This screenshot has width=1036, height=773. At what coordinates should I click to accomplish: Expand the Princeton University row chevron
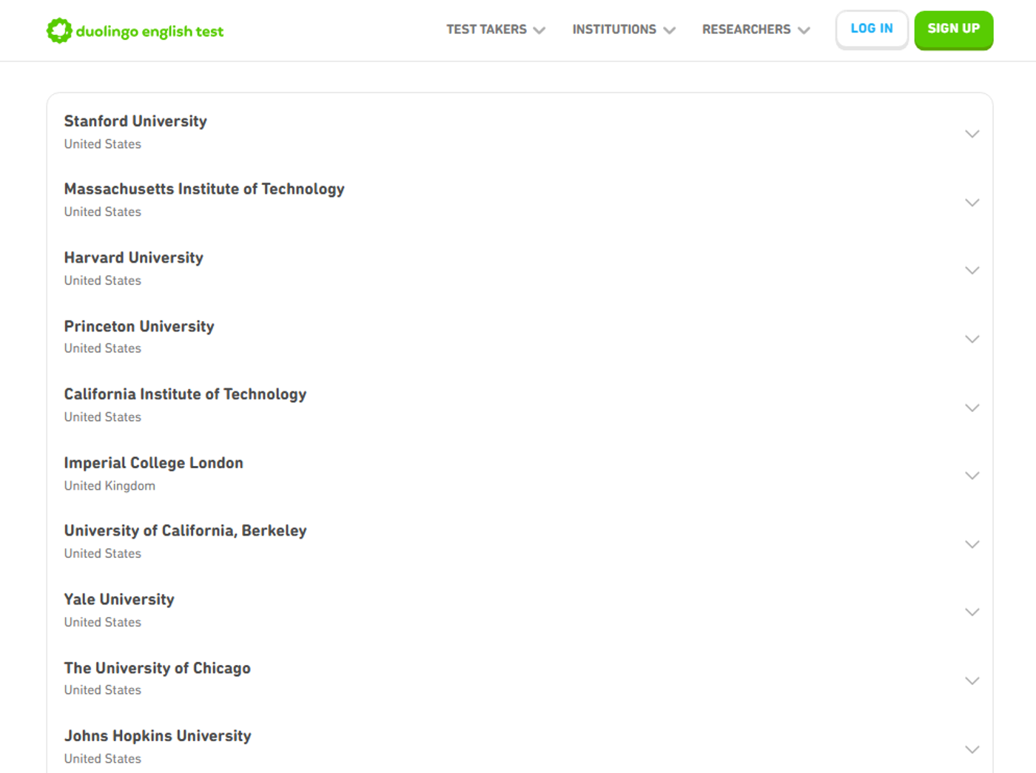point(972,339)
